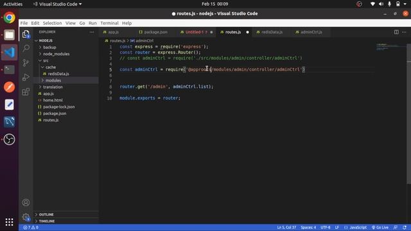Click errors and warnings status indicator
This screenshot has width=411, height=231.
click(31, 227)
